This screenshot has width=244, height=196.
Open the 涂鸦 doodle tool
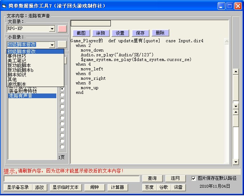[x=101, y=33]
